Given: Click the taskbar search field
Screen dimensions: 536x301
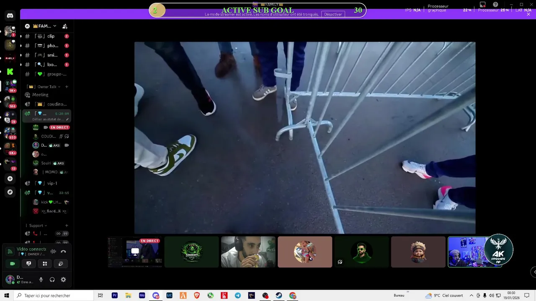Looking at the screenshot, I should tap(53, 296).
